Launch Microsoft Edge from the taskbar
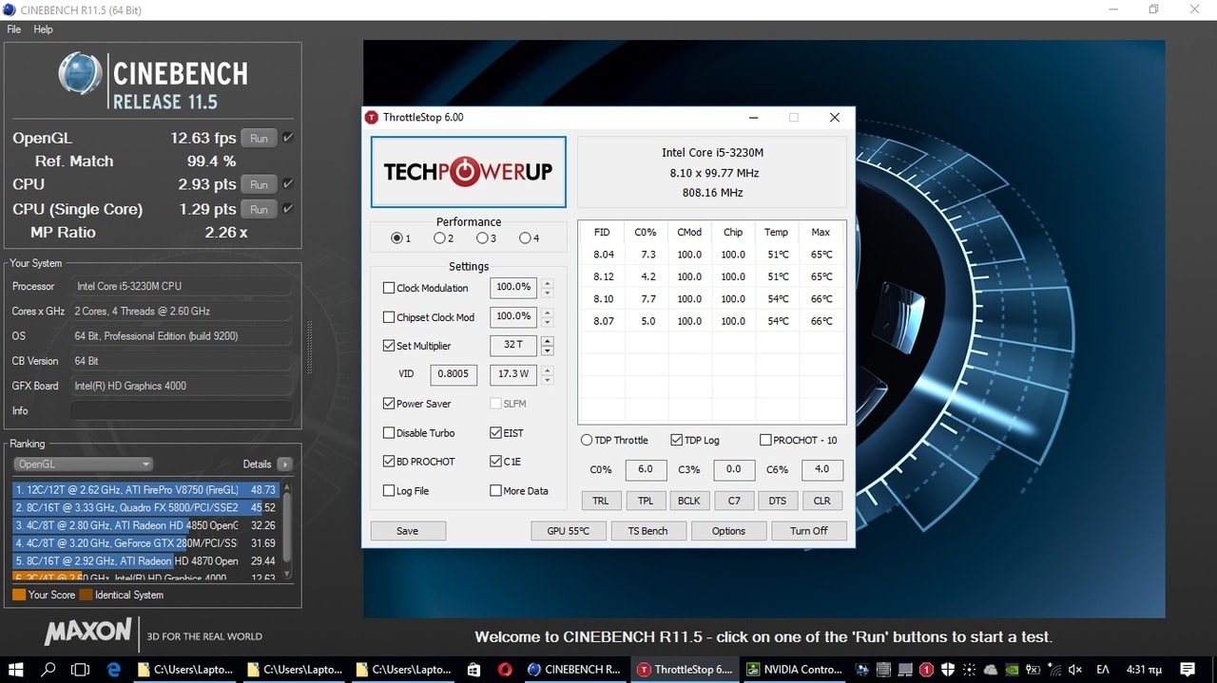The width and height of the screenshot is (1217, 683). (114, 669)
